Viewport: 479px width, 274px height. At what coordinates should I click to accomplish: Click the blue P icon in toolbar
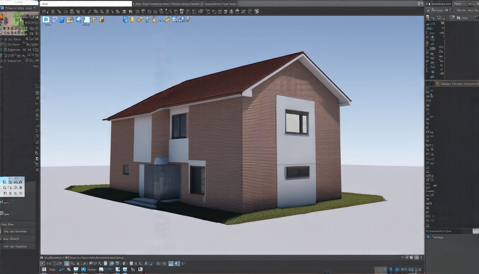[x=46, y=20]
